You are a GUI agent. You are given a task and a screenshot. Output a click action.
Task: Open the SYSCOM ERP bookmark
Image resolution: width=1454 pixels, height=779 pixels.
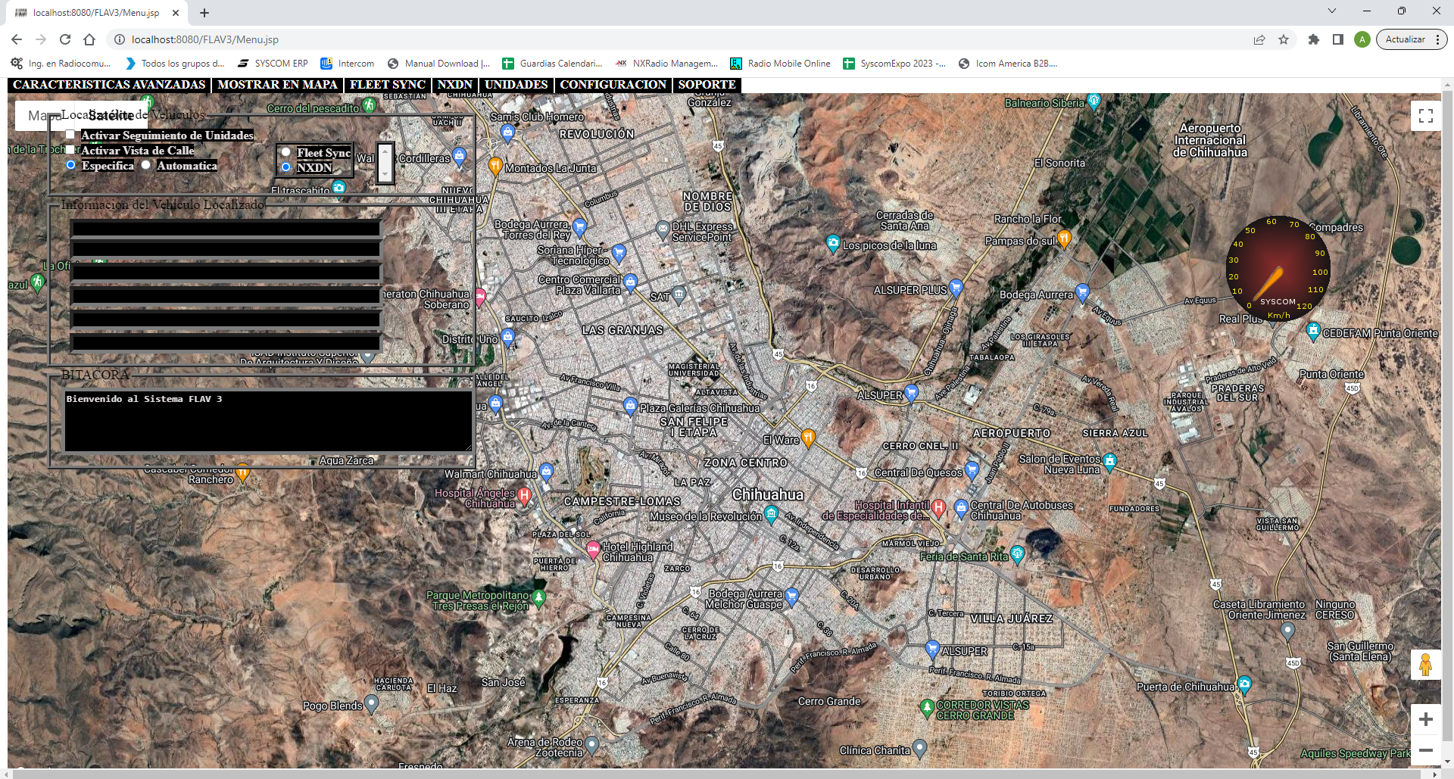(273, 64)
